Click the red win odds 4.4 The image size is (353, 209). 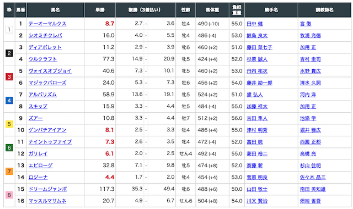coord(110,177)
